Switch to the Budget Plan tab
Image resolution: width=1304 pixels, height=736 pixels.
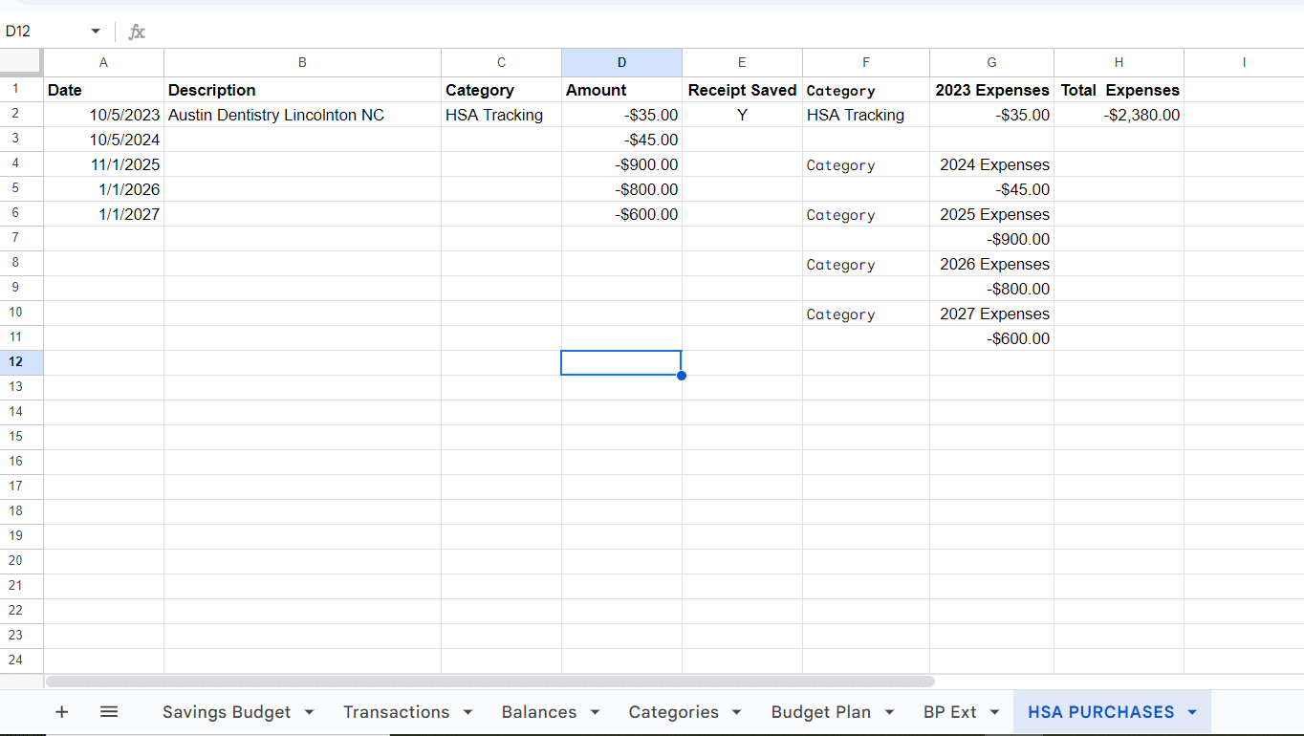tap(821, 712)
